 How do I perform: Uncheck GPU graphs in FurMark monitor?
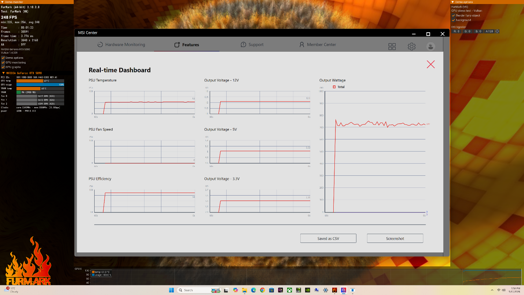point(3,67)
